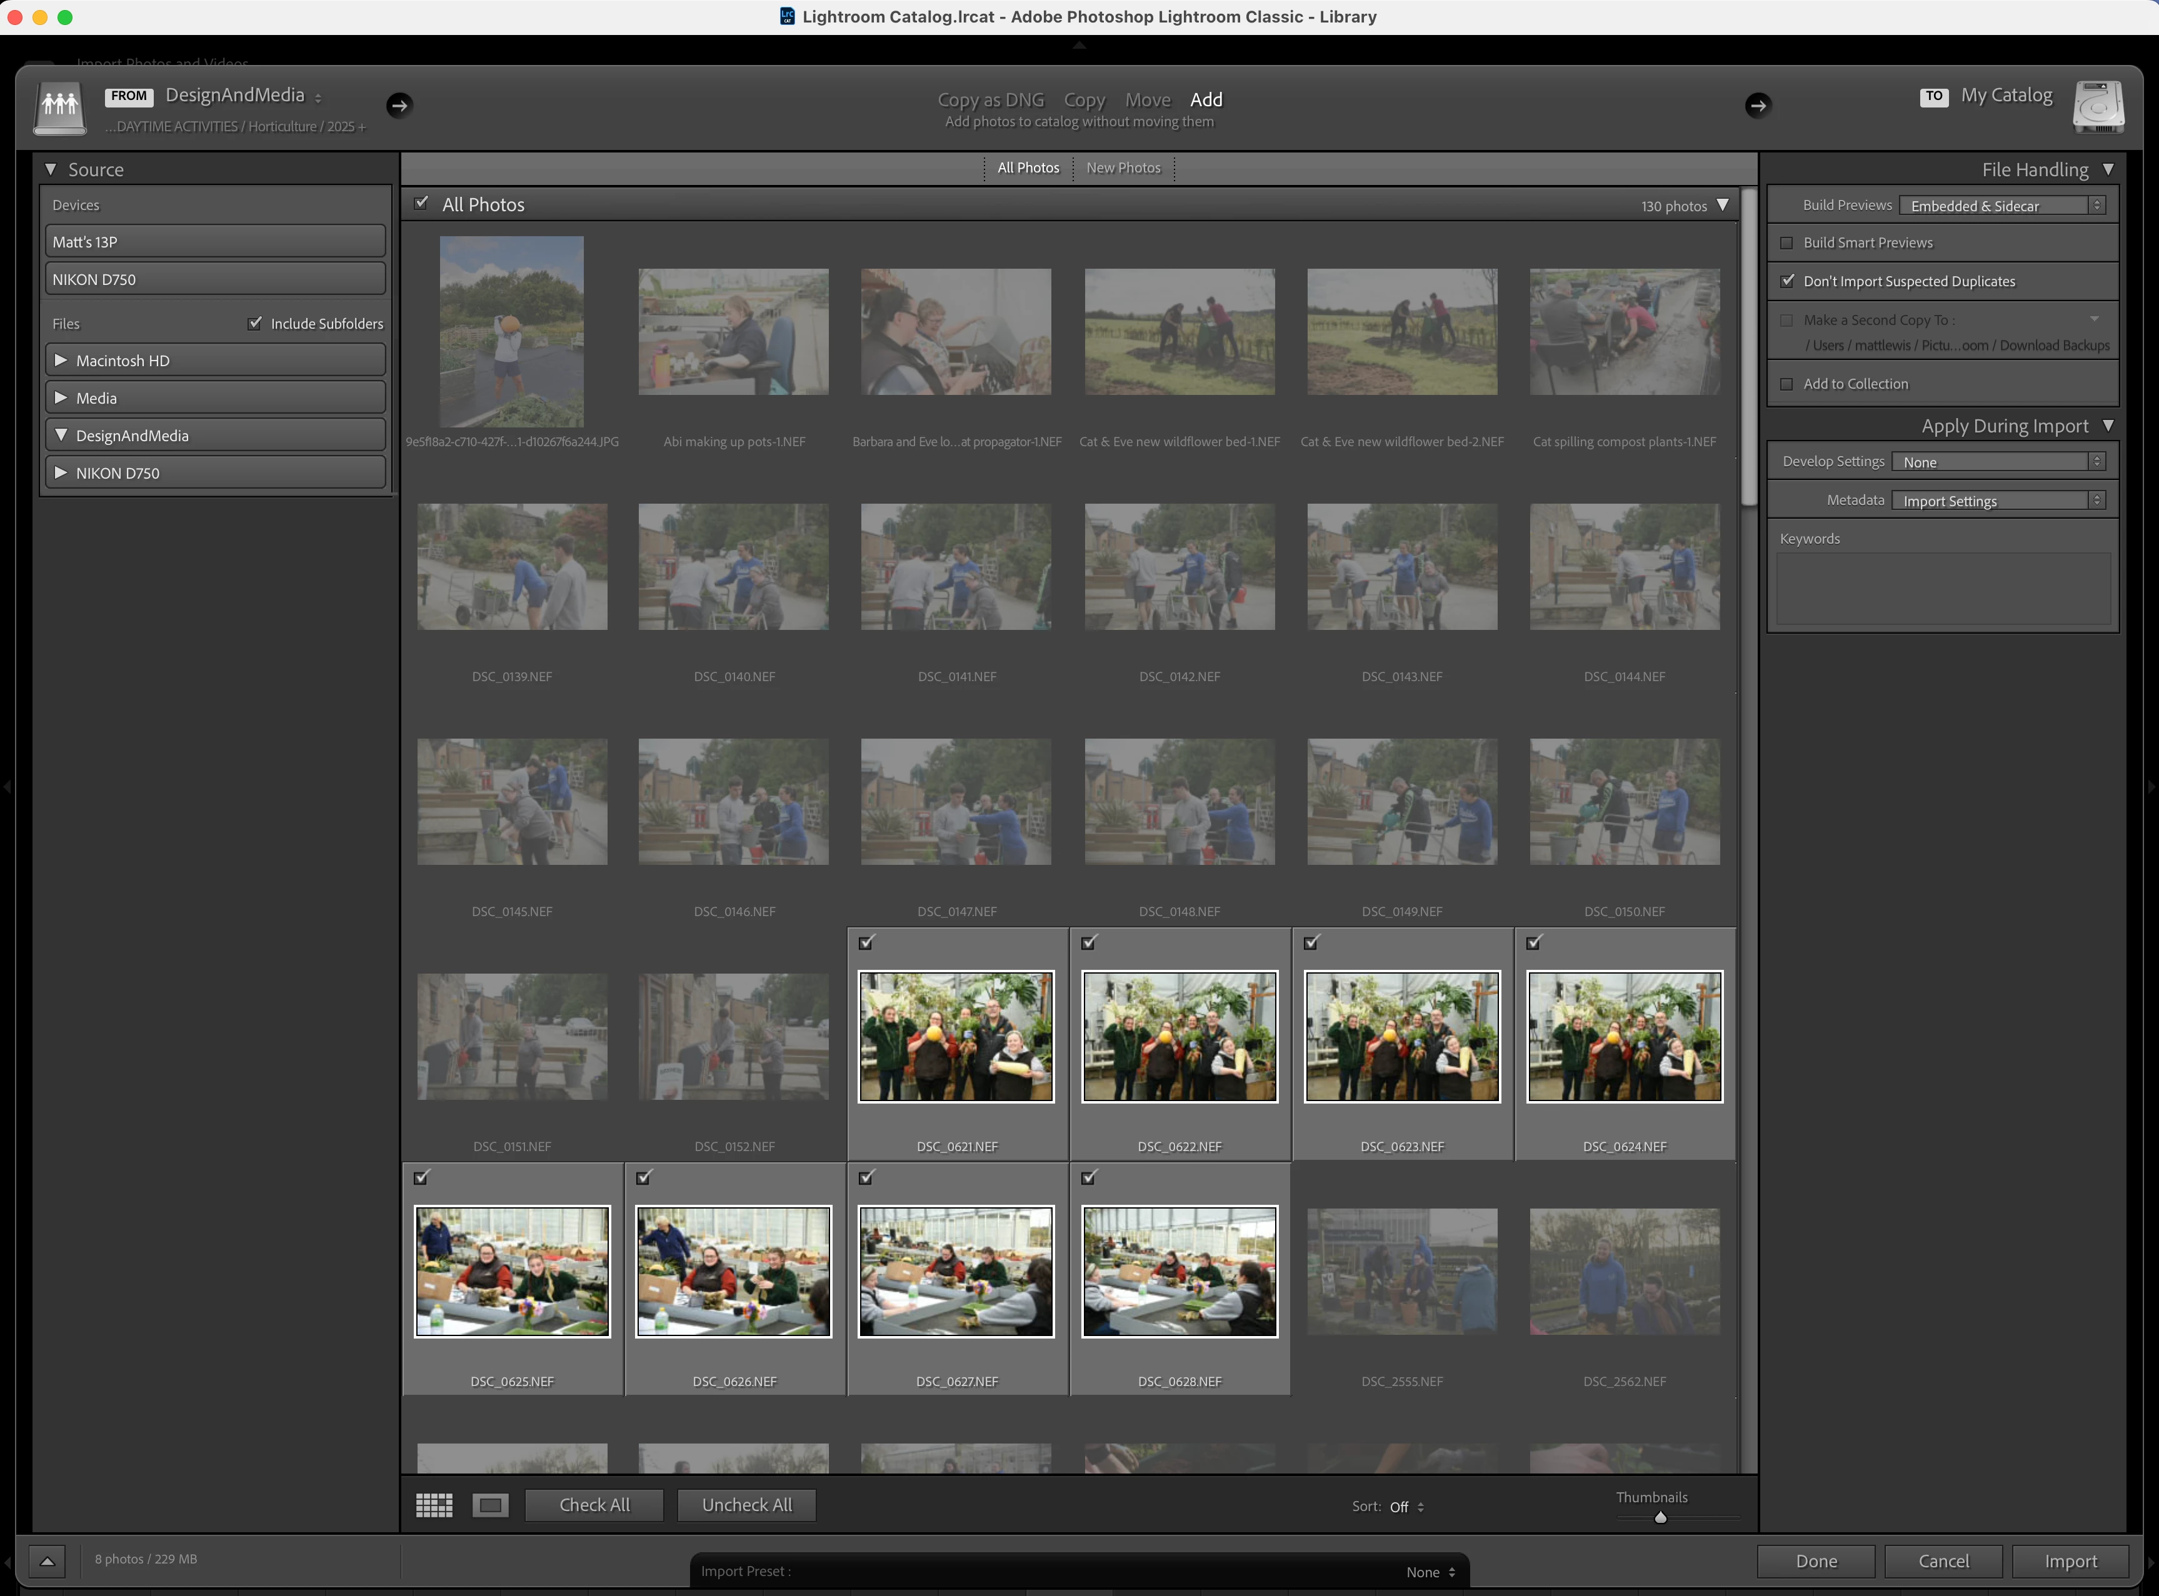The width and height of the screenshot is (2159, 1596).
Task: Switch to loupe view icon
Action: (x=490, y=1504)
